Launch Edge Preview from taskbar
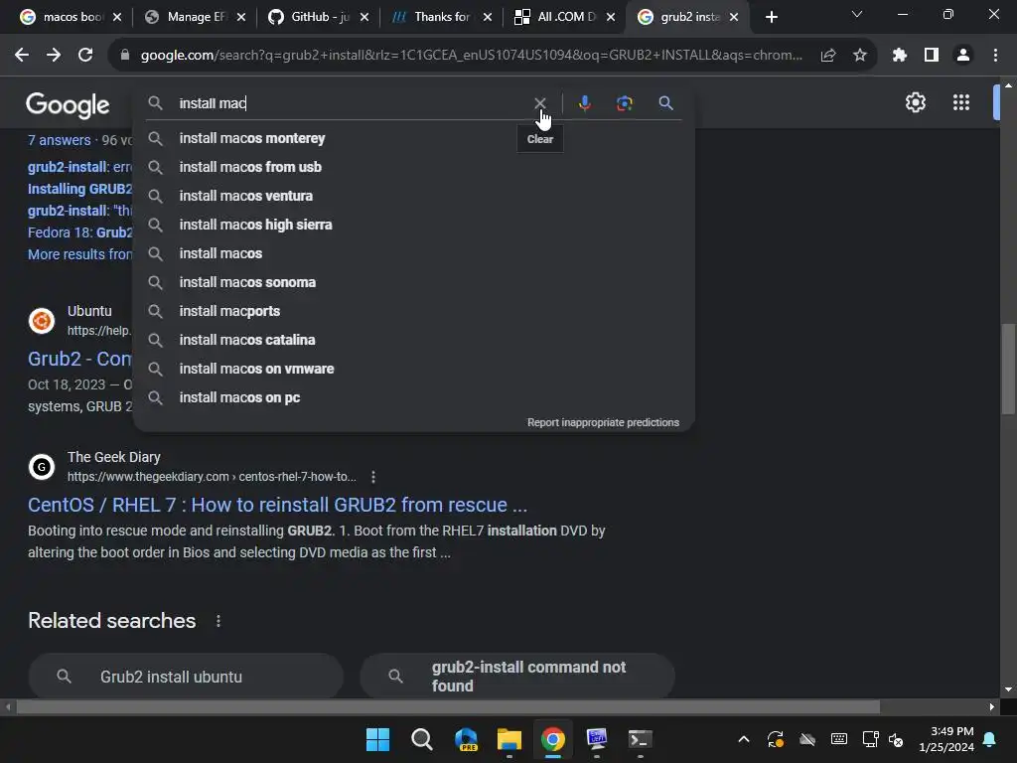The image size is (1017, 763). pyautogui.click(x=466, y=739)
